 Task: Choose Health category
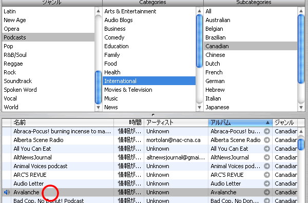click(149, 72)
